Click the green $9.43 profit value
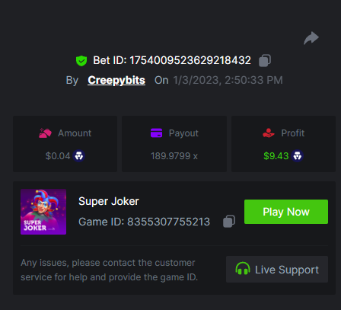This screenshot has height=310, width=341. [276, 156]
